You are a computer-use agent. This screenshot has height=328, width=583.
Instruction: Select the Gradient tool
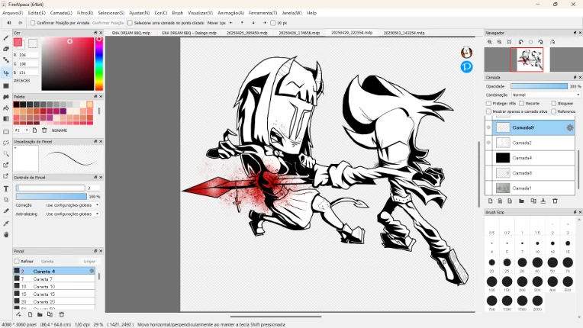[x=6, y=119]
